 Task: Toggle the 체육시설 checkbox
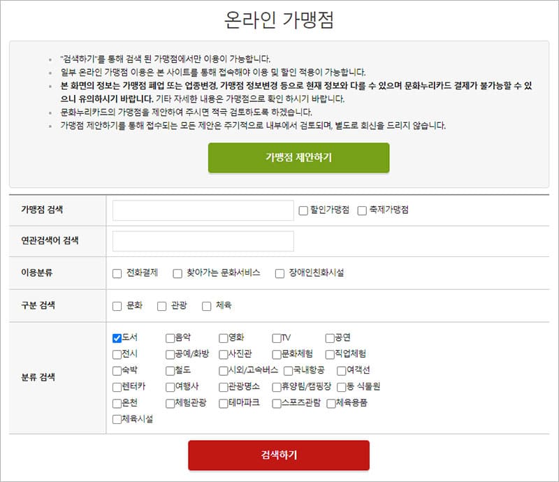click(117, 419)
